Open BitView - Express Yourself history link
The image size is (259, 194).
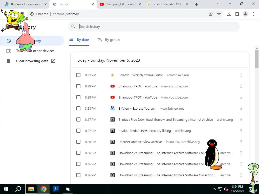[x=137, y=108]
